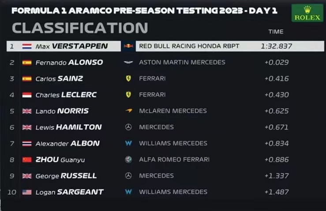Screen dimensions: 326x211
Task: Click the USA flag next to Sargeant
Action: (x=27, y=192)
